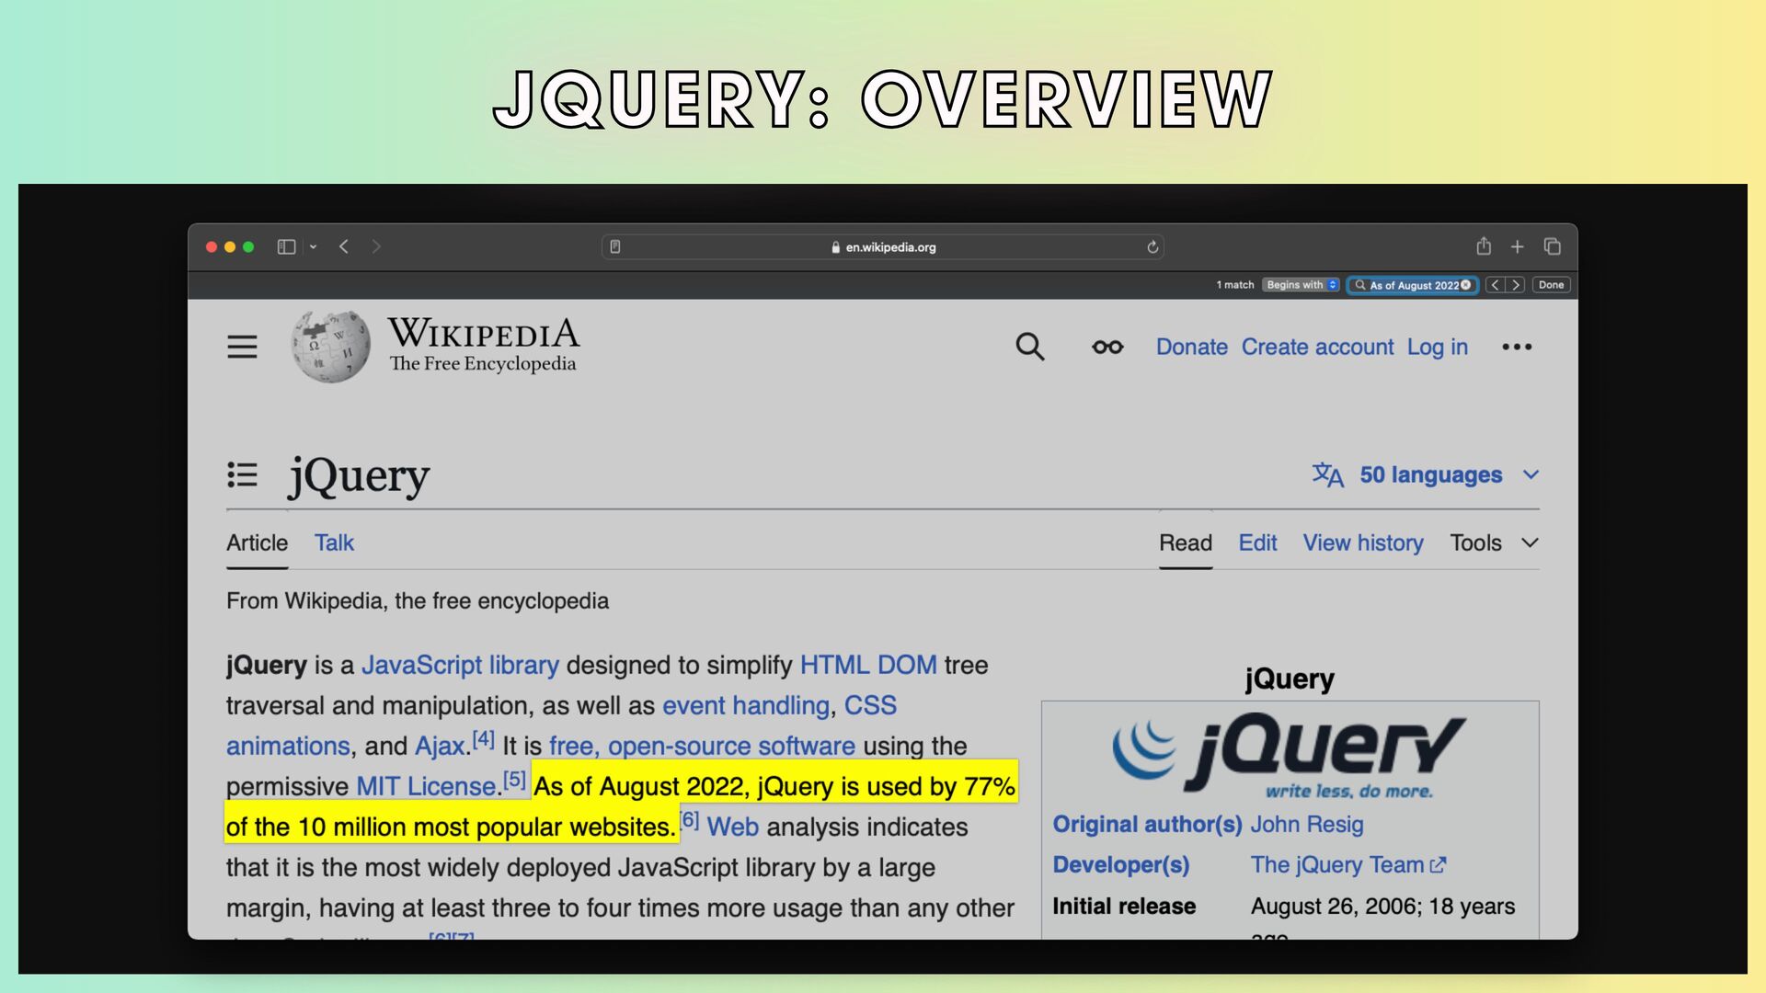The image size is (1766, 993).
Task: Switch to the Talk tab
Action: (334, 542)
